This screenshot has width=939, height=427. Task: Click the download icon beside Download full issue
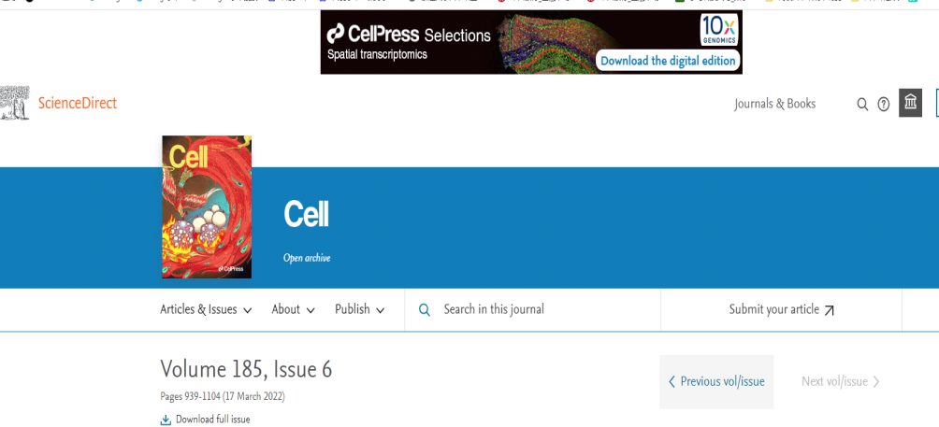coord(166,420)
